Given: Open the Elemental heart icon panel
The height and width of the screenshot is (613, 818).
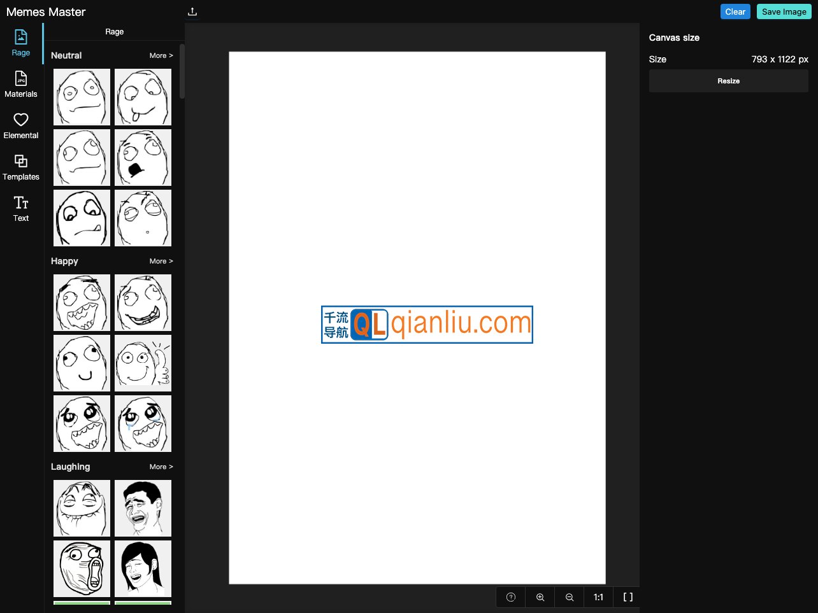Looking at the screenshot, I should coord(20,125).
